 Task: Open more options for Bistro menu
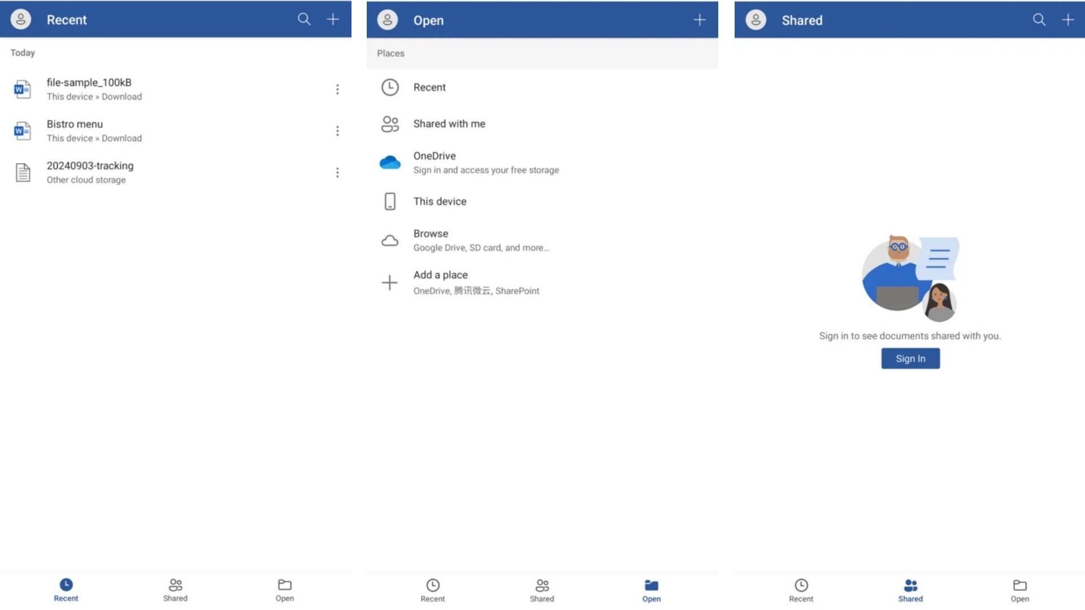(337, 131)
